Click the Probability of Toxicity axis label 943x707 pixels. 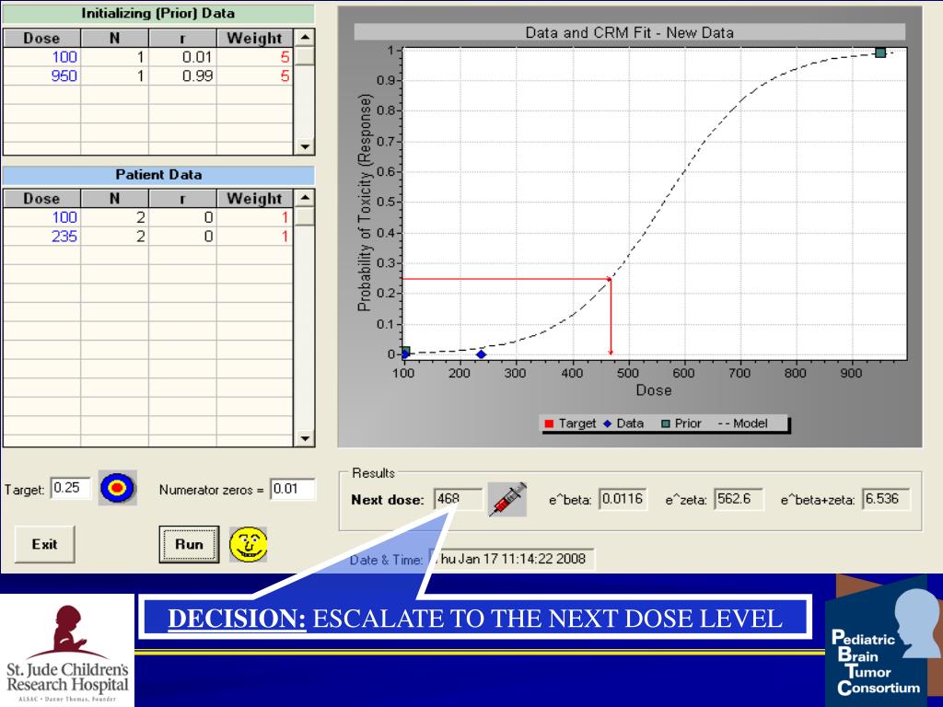coord(365,203)
